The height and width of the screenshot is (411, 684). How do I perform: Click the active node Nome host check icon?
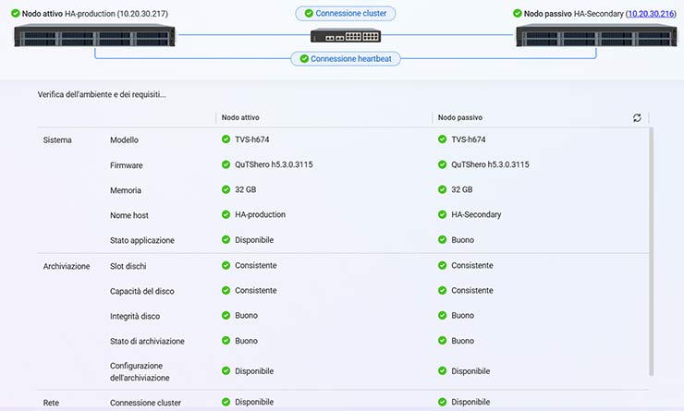(x=226, y=214)
